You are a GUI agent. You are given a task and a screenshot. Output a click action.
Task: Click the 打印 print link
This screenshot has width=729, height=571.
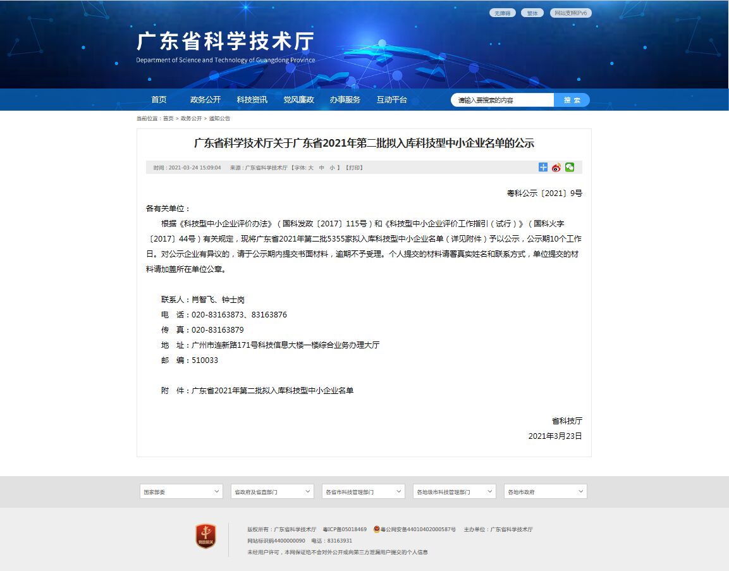[x=354, y=168]
